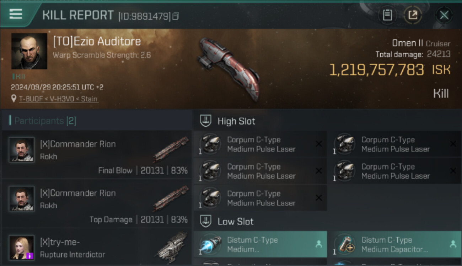Click X on top-right Corpum Pulse Laser
The width and height of the screenshot is (462, 266).
pyautogui.click(x=453, y=144)
